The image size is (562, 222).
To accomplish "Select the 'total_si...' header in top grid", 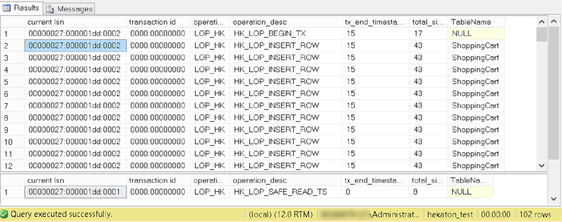I will coord(428,22).
